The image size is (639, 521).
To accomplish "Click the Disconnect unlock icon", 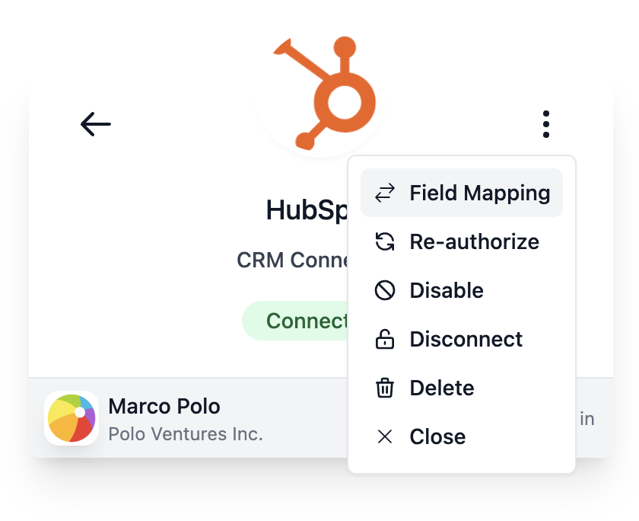I will click(x=385, y=339).
